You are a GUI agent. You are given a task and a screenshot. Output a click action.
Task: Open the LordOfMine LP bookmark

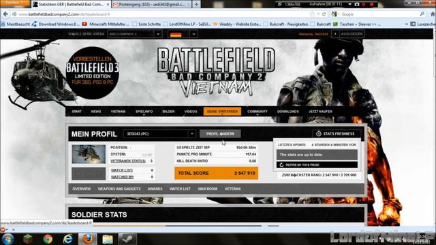(187, 24)
